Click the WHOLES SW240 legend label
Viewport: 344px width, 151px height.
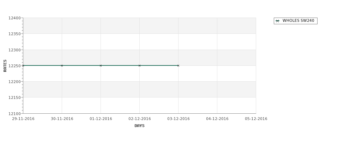[x=298, y=20]
